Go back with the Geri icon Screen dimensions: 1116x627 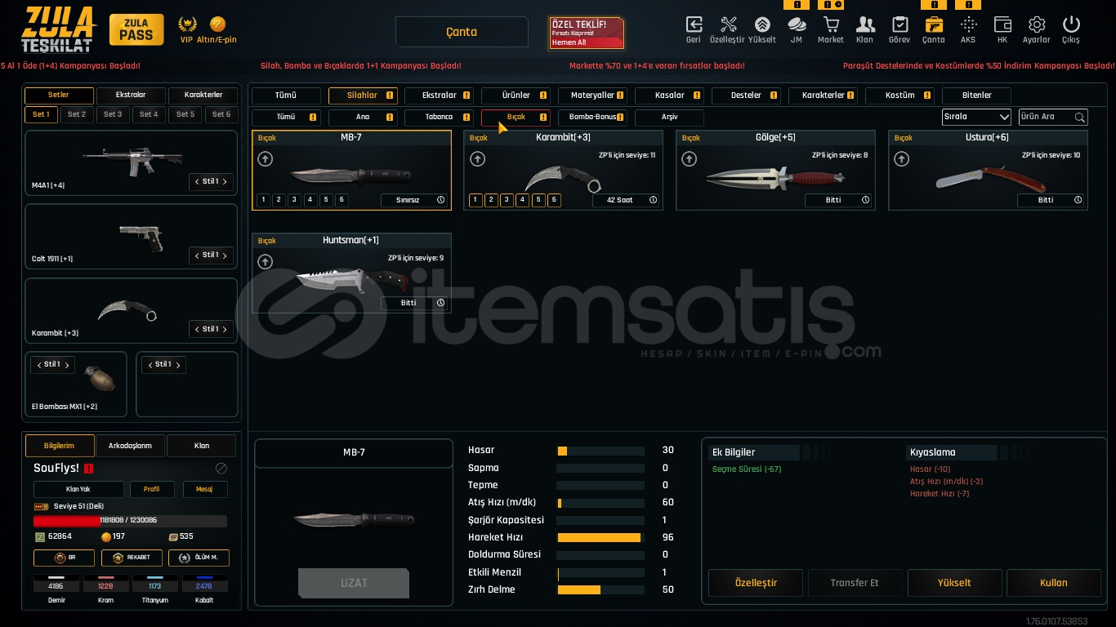[694, 24]
